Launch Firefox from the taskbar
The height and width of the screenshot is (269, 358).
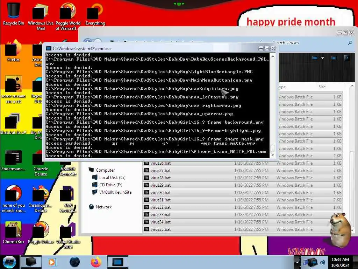point(96,262)
